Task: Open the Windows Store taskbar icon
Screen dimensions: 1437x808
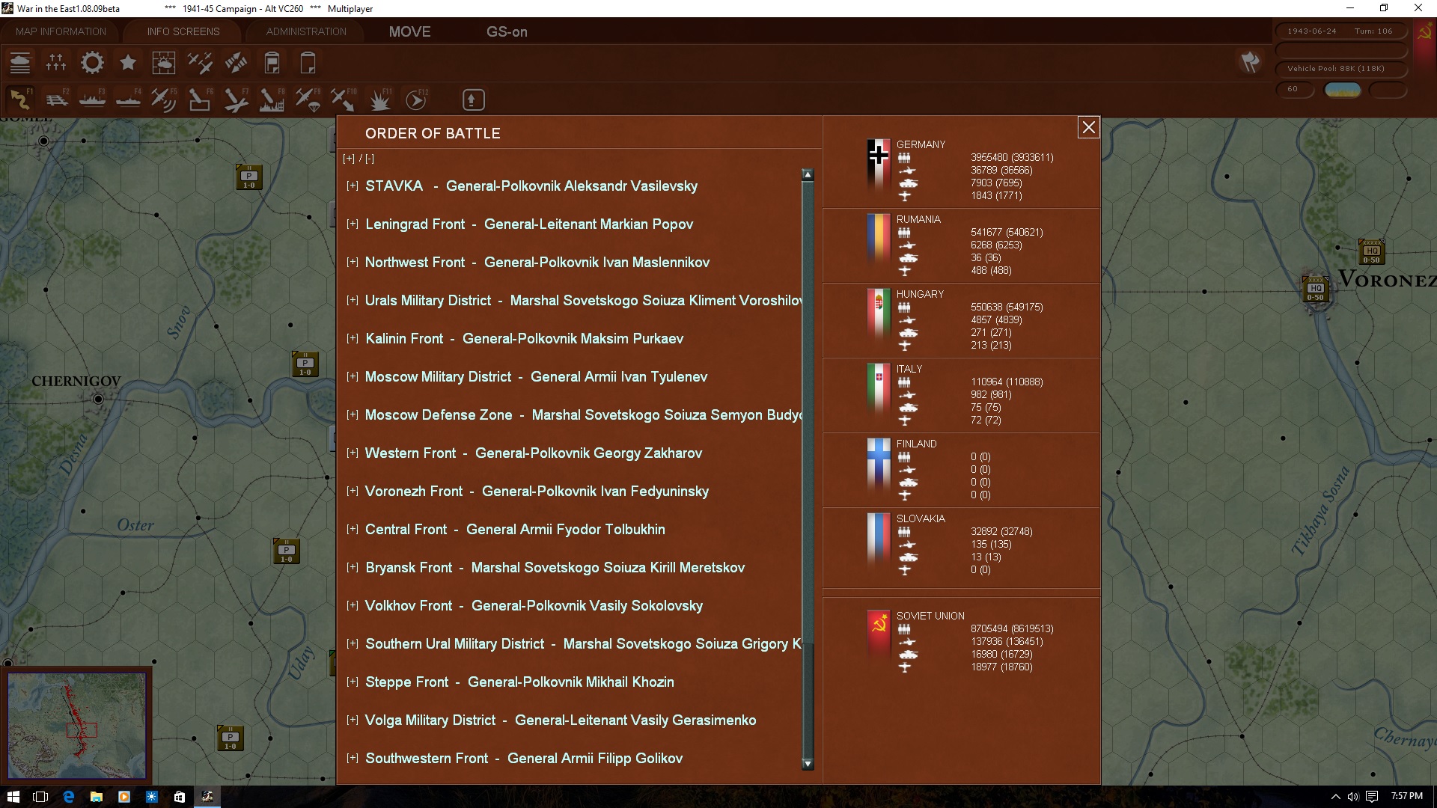Action: click(180, 797)
